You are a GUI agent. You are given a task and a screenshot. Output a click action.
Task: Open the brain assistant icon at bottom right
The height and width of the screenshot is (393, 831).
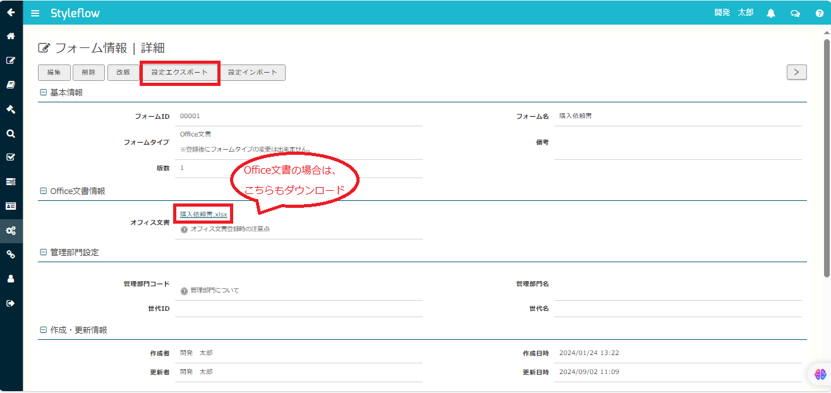point(820,374)
